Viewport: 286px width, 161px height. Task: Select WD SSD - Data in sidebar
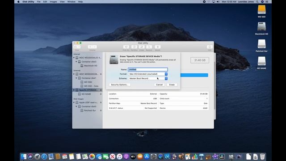click(91, 86)
